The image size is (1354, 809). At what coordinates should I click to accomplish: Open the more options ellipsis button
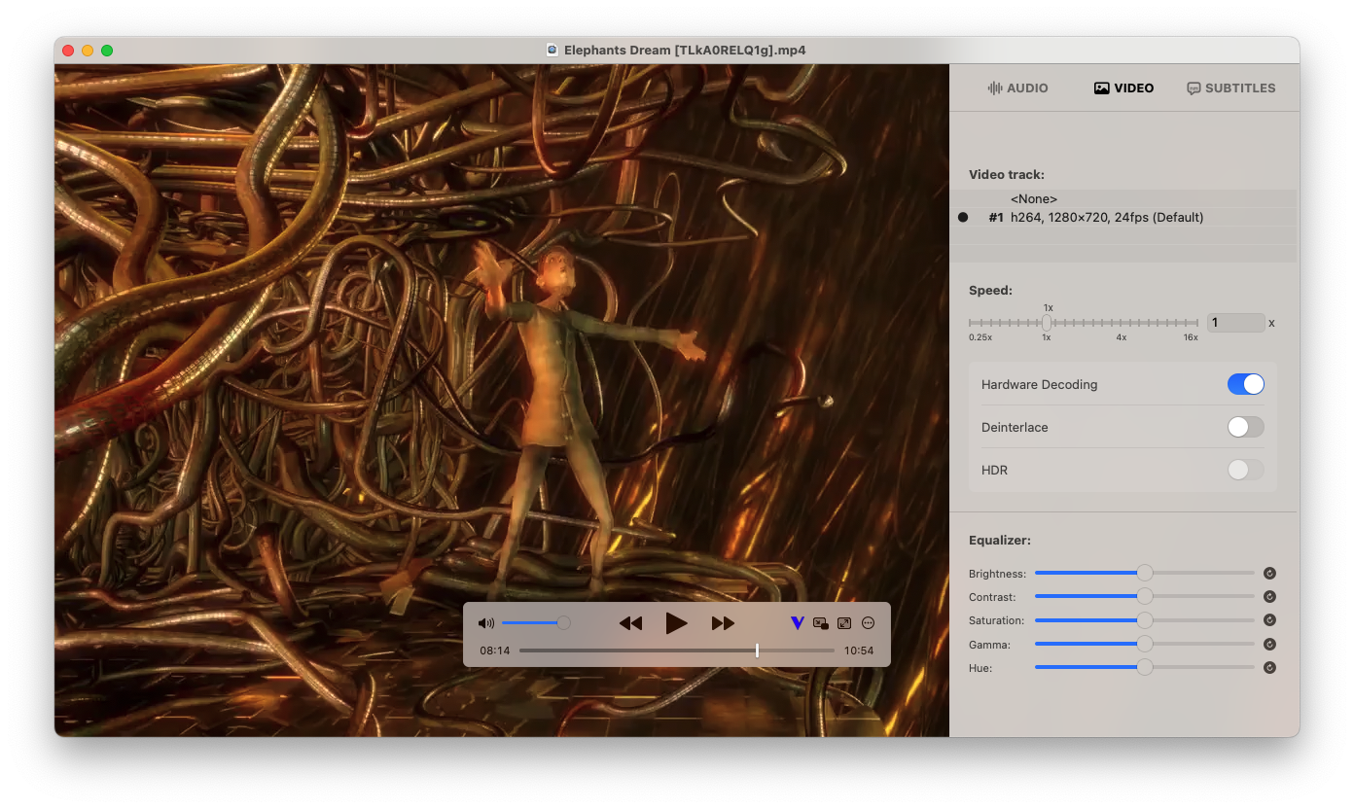(869, 623)
